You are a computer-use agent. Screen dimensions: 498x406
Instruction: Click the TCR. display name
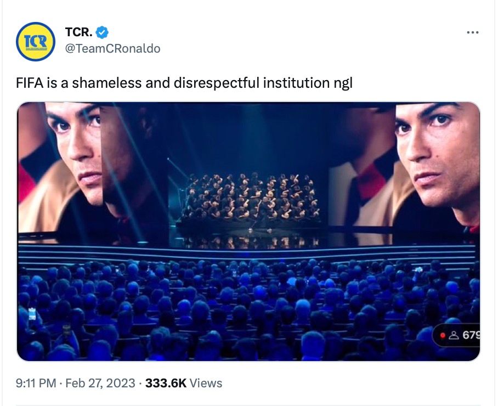pos(78,33)
